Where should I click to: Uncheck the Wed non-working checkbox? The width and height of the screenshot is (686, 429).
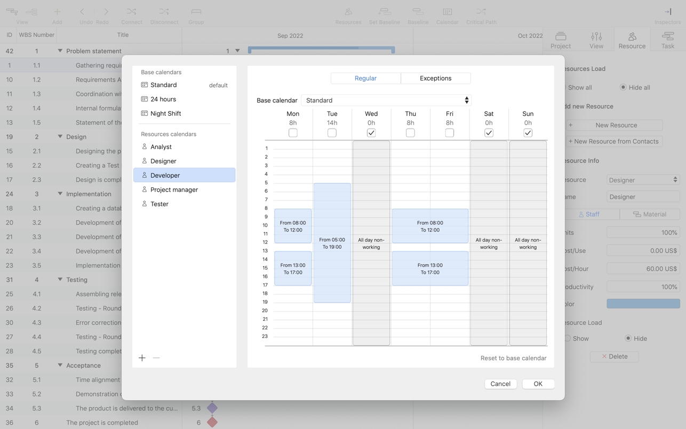pyautogui.click(x=371, y=133)
